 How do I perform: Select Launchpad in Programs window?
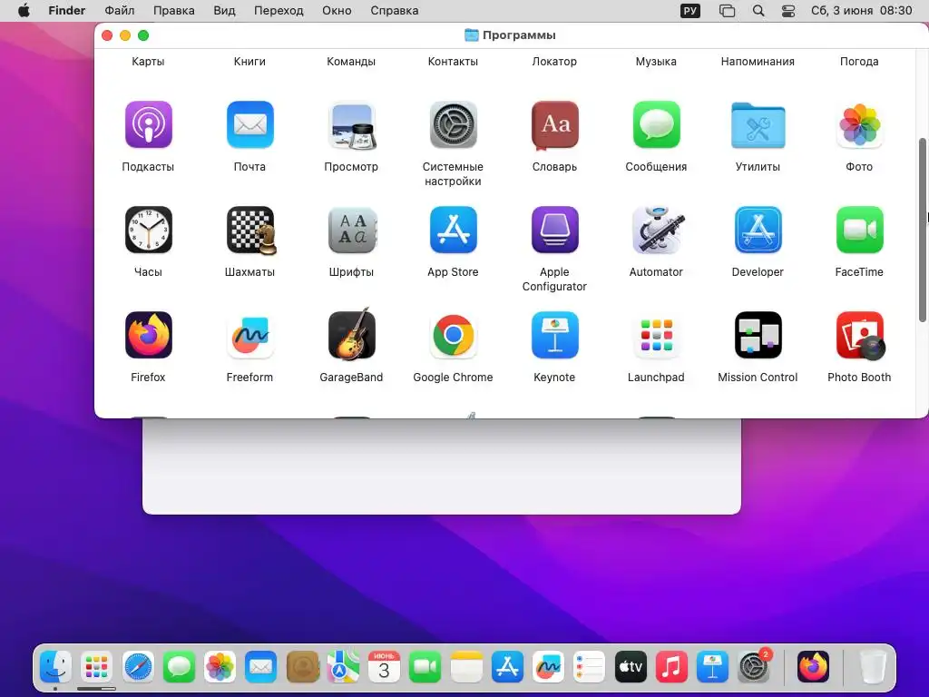657,336
